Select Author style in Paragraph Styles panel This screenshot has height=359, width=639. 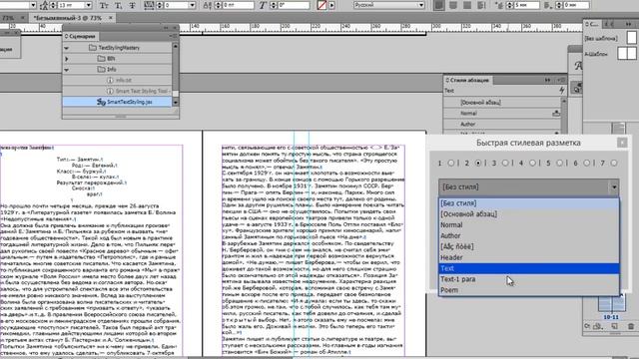click(x=502, y=124)
